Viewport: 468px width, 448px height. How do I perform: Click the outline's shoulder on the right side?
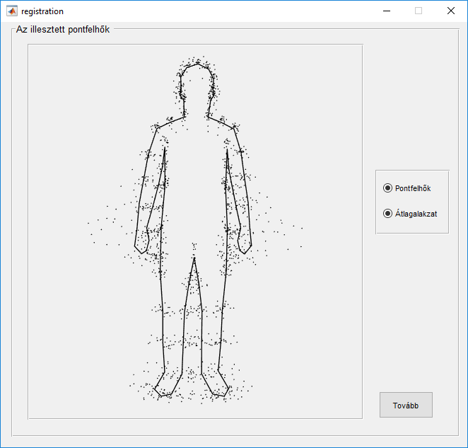[x=232, y=127]
